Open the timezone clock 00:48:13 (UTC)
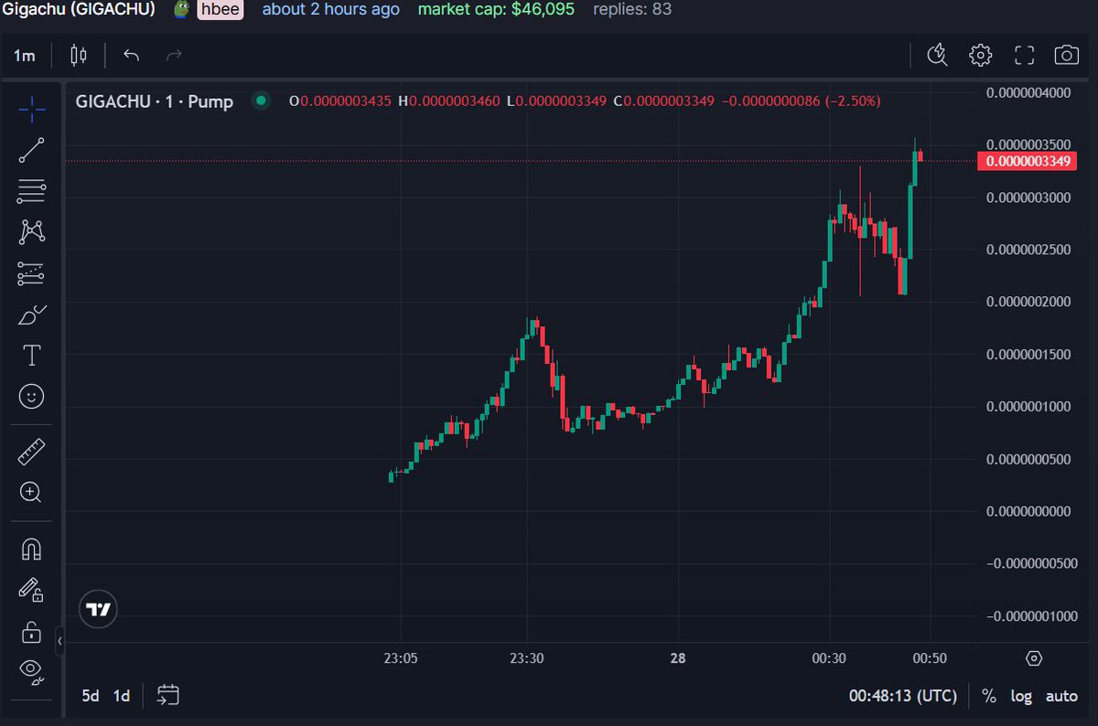This screenshot has height=726, width=1098. 903,696
